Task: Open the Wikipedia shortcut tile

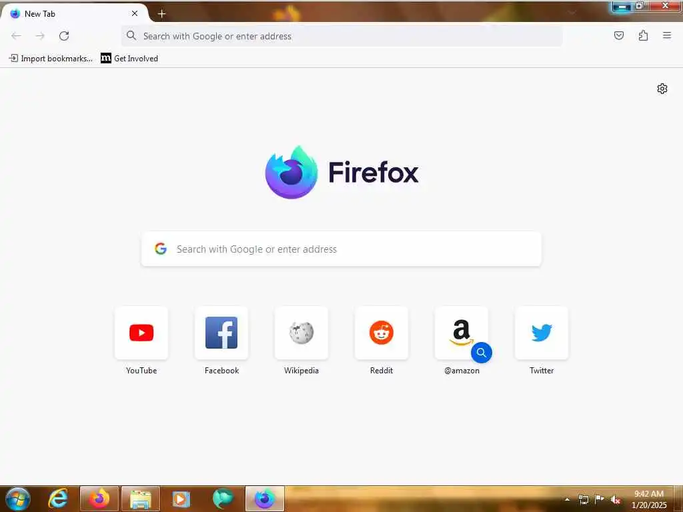Action: click(301, 333)
